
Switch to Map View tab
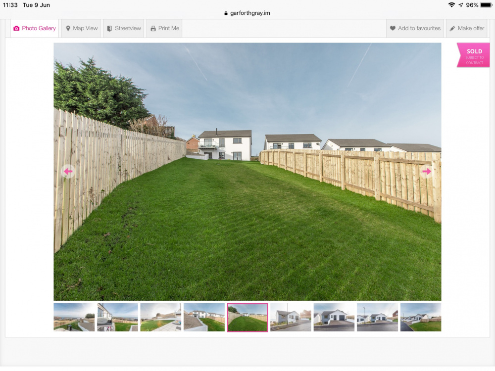82,28
